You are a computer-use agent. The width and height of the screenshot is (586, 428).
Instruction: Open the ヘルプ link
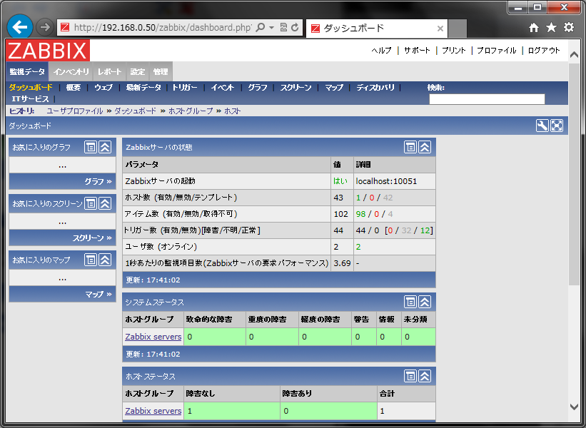pyautogui.click(x=381, y=51)
